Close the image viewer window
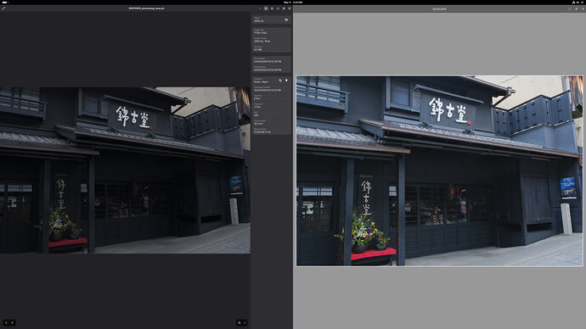Image resolution: width=586 pixels, height=329 pixels. [290, 8]
